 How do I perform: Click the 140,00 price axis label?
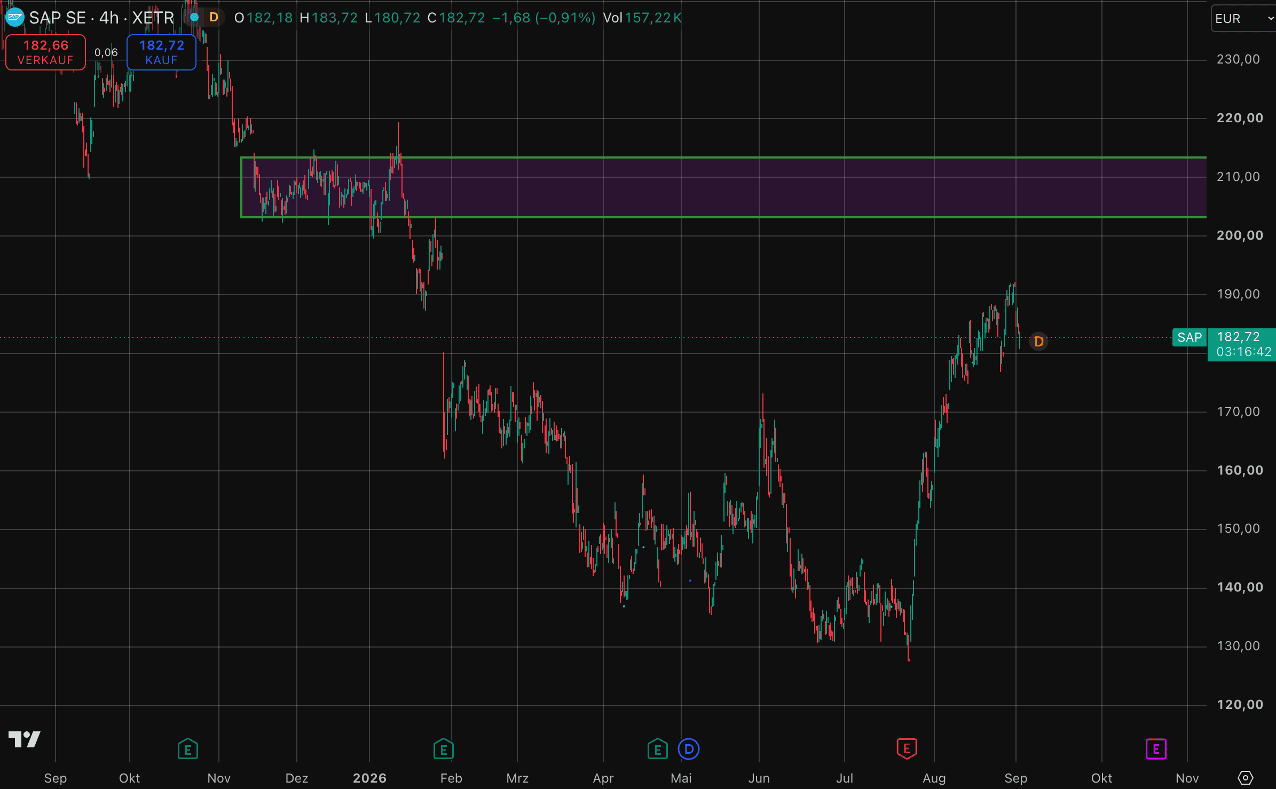click(1240, 587)
